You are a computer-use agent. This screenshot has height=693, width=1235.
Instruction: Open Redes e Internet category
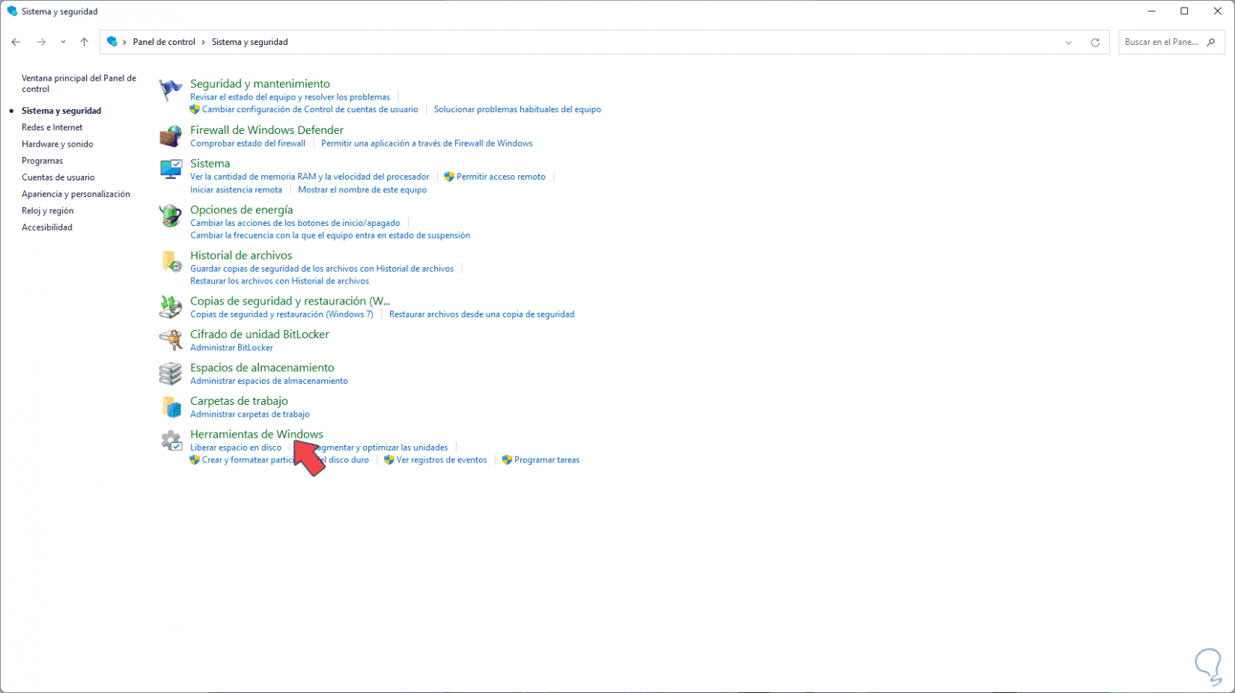pyautogui.click(x=52, y=127)
